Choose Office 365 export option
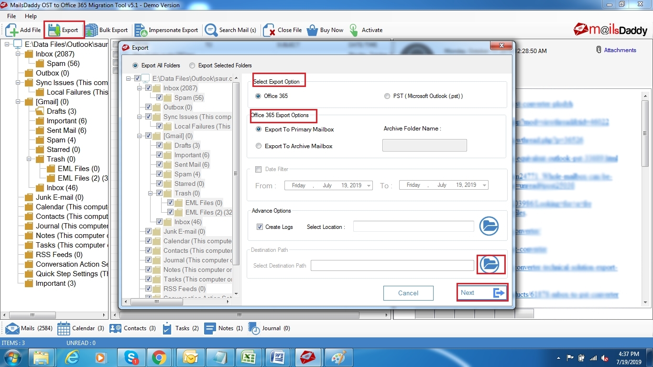Screen dimensions: 653x367 point(259,96)
